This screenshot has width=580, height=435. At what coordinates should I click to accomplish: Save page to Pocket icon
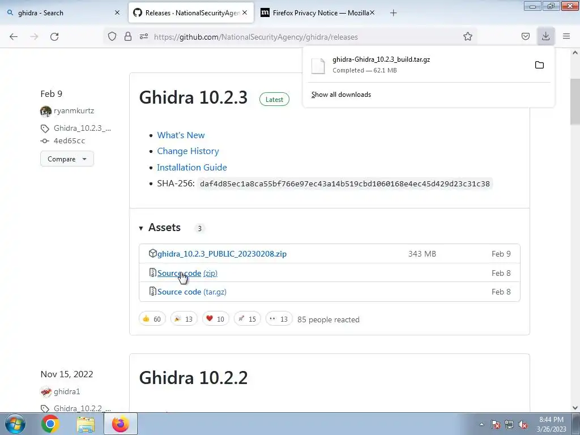526,36
